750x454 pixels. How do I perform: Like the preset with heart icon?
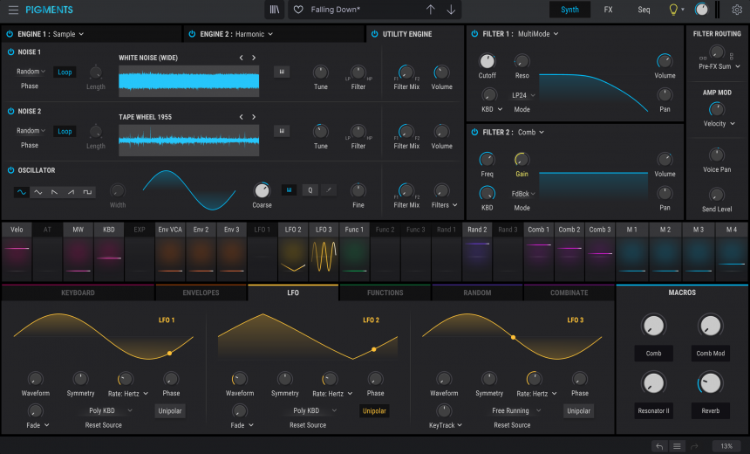coord(298,10)
